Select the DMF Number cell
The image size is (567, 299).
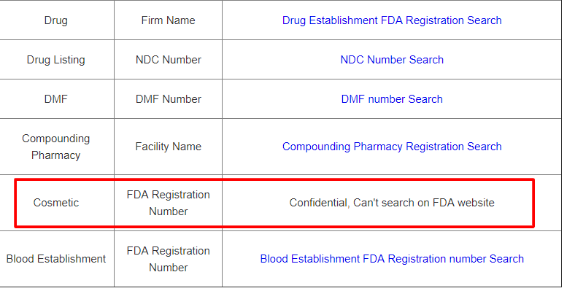(x=168, y=99)
